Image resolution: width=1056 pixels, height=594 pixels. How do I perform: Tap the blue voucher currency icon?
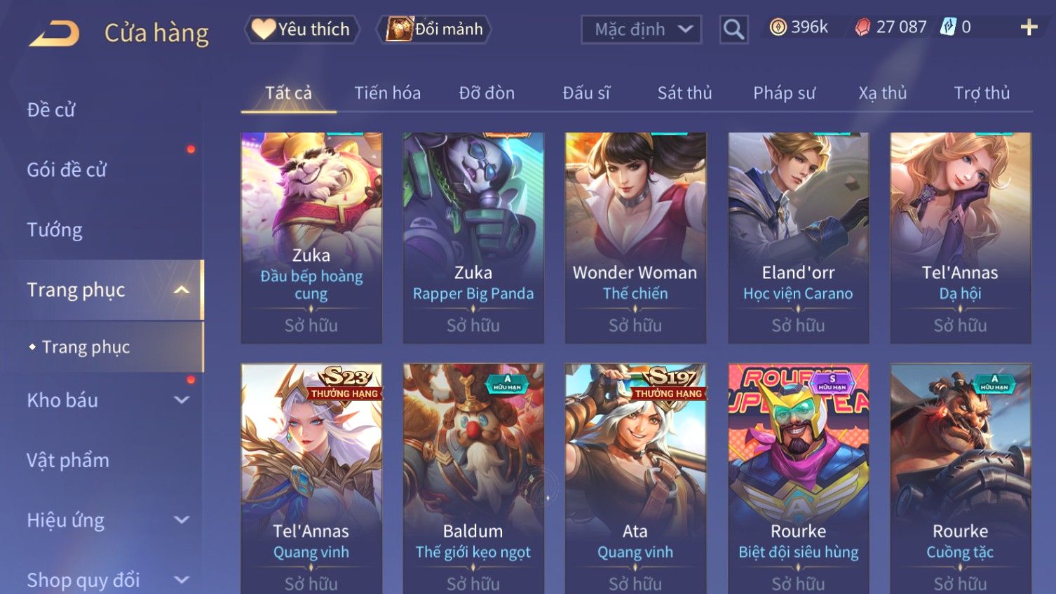[948, 27]
